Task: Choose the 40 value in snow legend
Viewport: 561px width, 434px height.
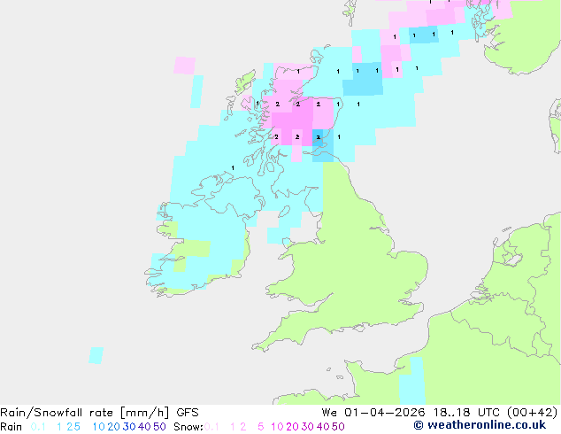Action: tap(323, 427)
